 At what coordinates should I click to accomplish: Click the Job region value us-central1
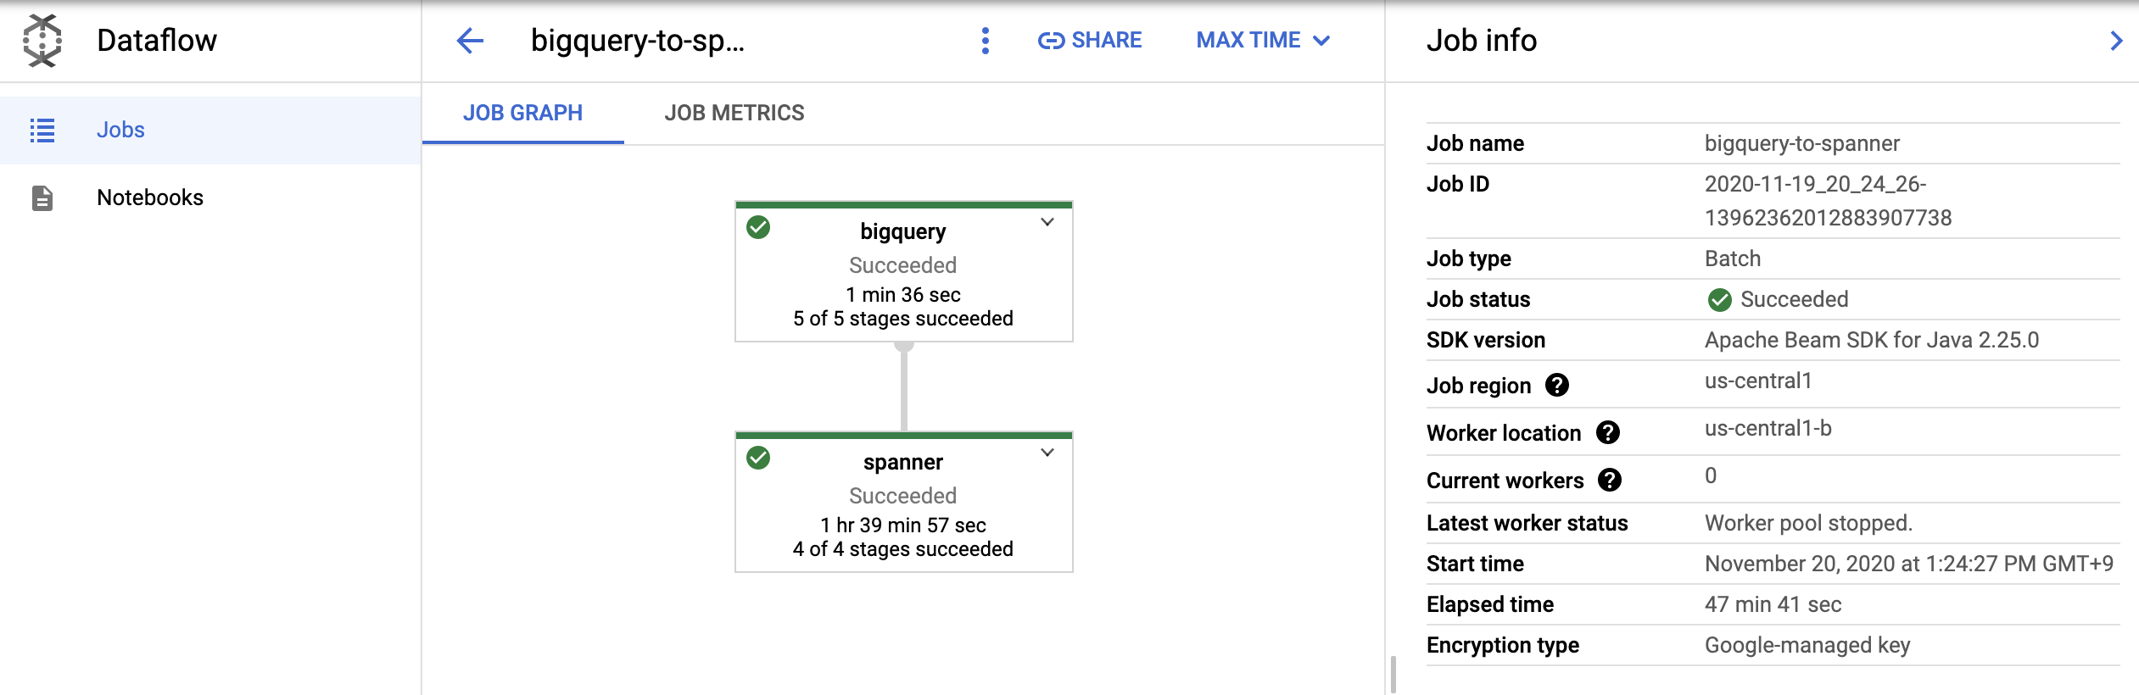coord(1758,381)
